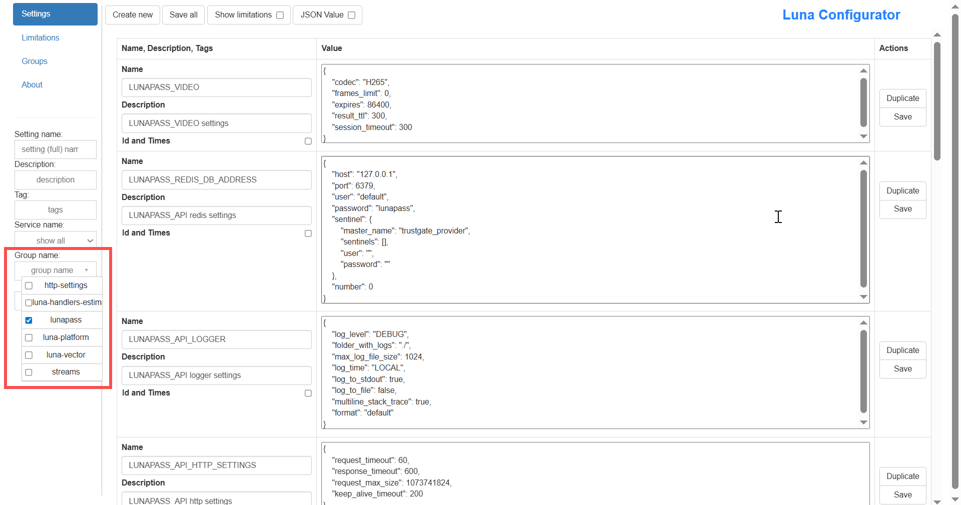
Task: Save all settings changes
Action: click(183, 14)
